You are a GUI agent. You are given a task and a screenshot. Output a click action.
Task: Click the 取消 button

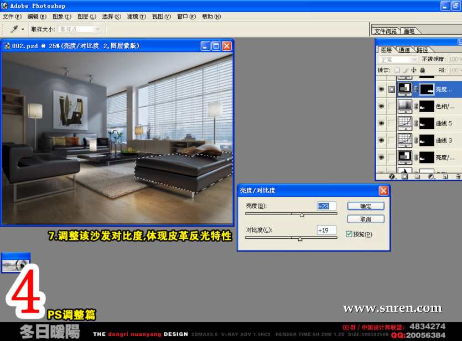click(x=366, y=219)
